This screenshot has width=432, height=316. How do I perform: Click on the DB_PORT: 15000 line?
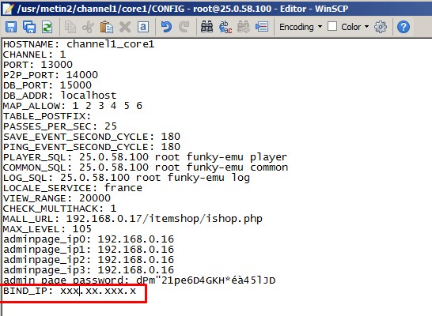point(47,85)
